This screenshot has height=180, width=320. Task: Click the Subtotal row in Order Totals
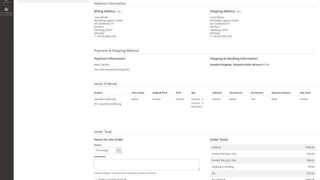(x=263, y=147)
